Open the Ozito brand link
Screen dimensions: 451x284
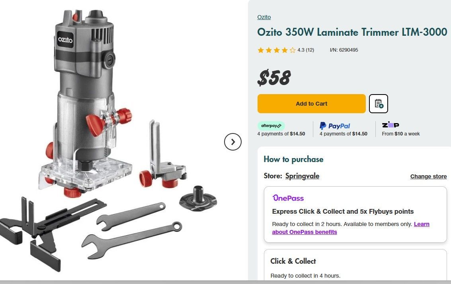264,17
